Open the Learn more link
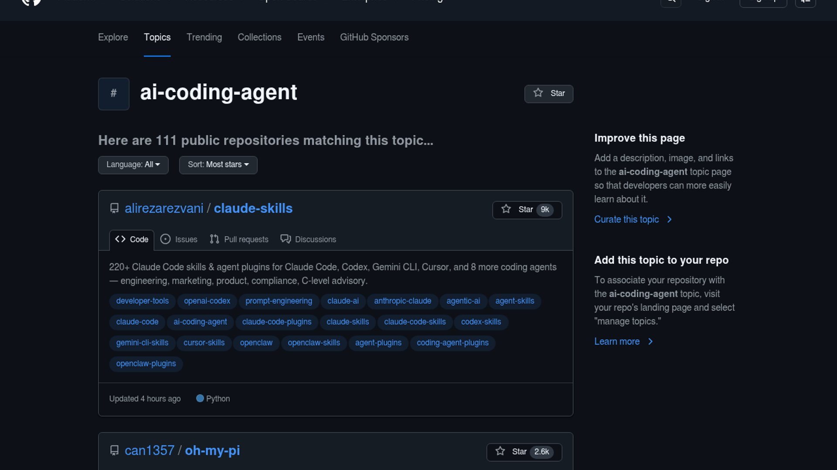The height and width of the screenshot is (470, 837). click(617, 342)
